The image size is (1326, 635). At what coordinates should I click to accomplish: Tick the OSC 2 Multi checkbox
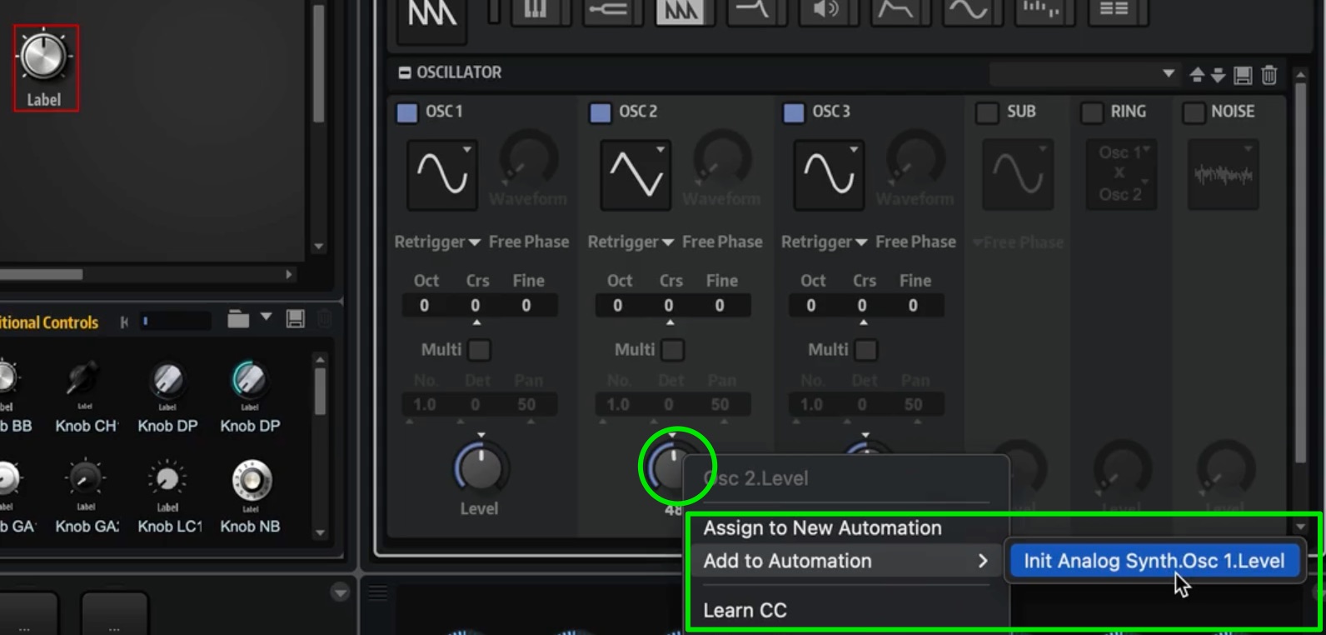coord(672,350)
